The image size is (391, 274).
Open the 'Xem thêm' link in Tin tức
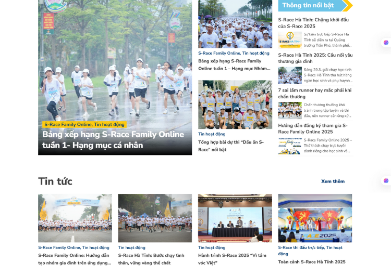[x=333, y=181]
